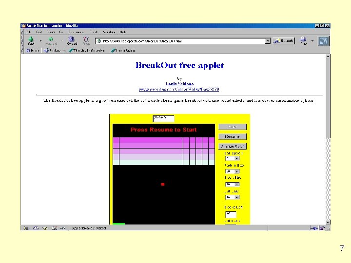The height and width of the screenshot is (263, 351).
Task: Expand the Ball Speed dropdown
Action: tap(236, 158)
